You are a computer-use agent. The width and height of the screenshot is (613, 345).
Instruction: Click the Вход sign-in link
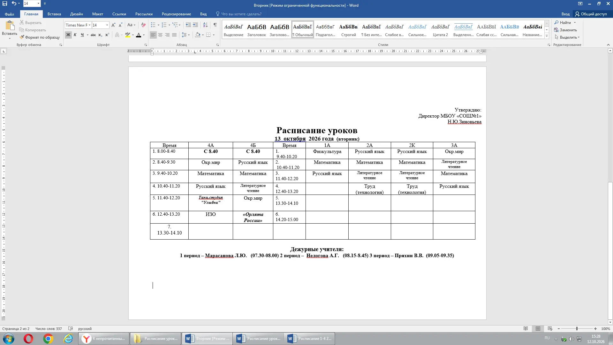click(565, 14)
